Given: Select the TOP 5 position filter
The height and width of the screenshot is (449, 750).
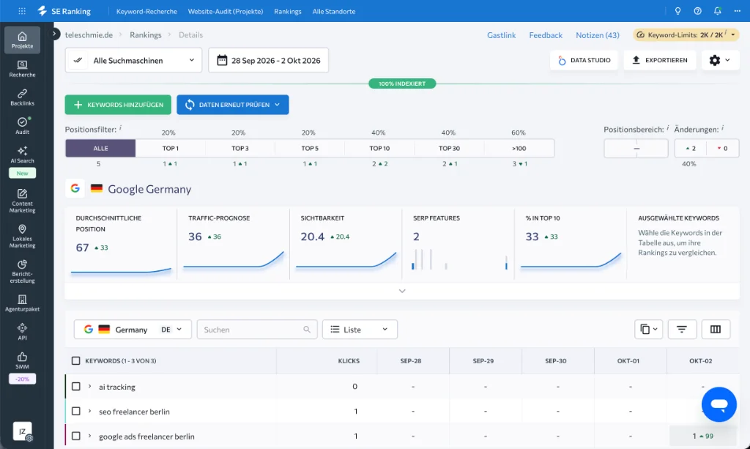Looking at the screenshot, I should [310, 148].
